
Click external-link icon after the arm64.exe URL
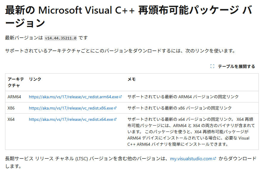[121, 97]
